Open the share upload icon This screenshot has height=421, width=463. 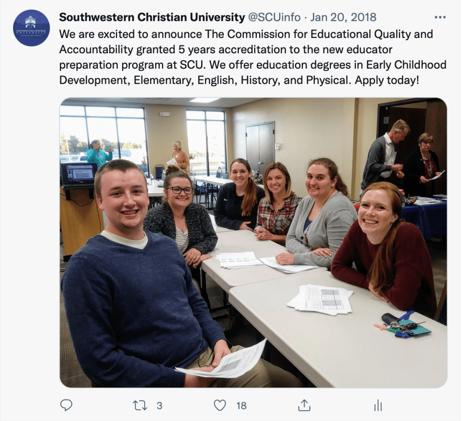pyautogui.click(x=304, y=405)
